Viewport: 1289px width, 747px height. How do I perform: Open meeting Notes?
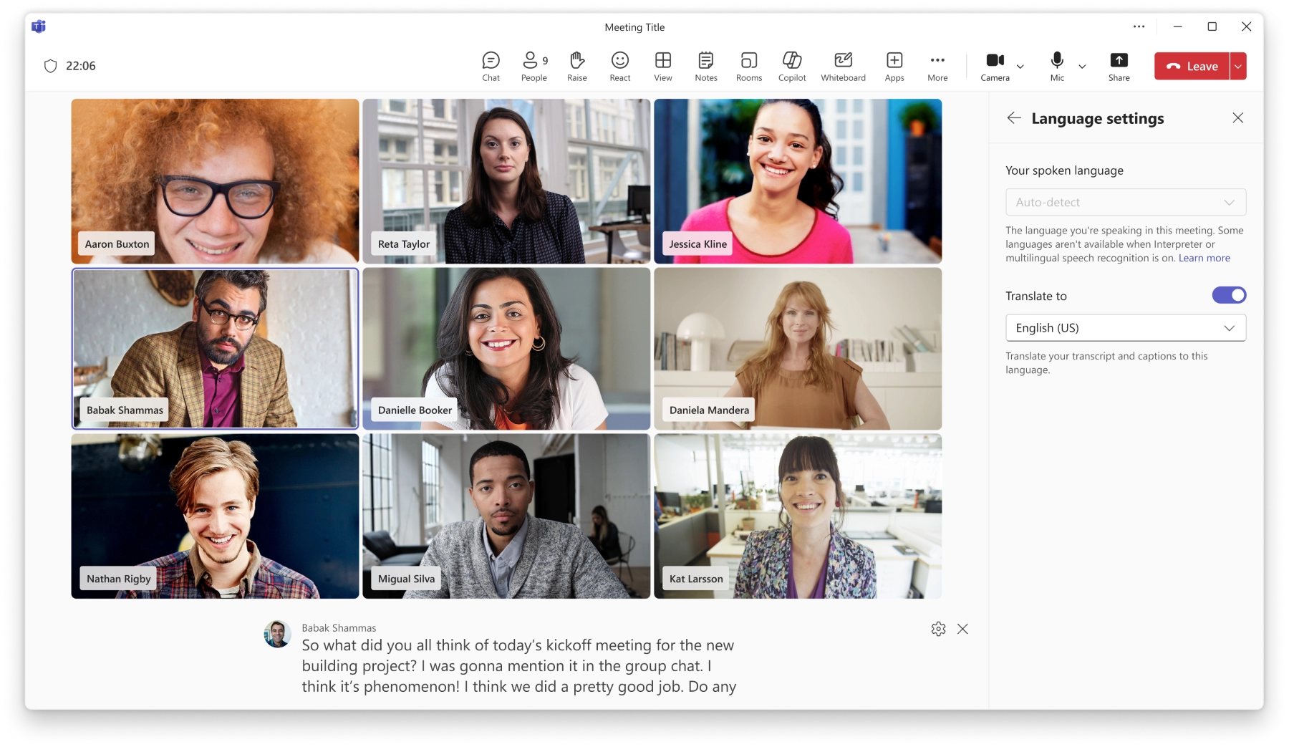(x=705, y=66)
